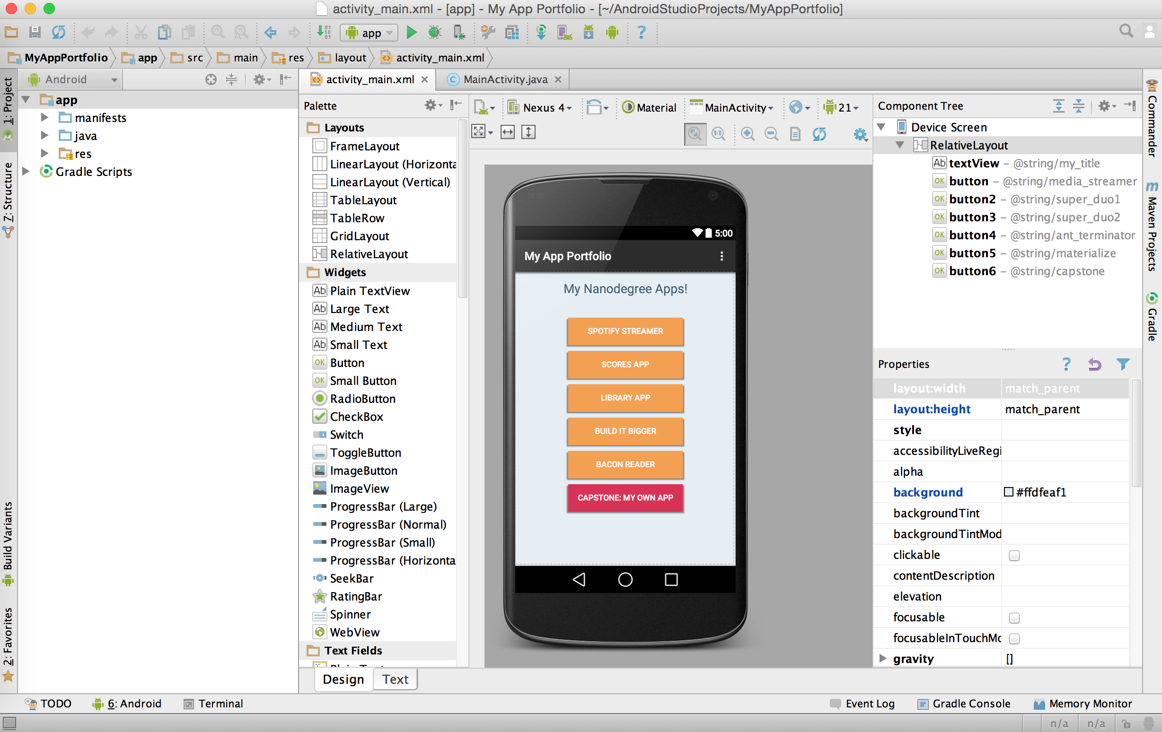The height and width of the screenshot is (732, 1162).
Task: Click the Search Everywhere magnifier icon
Action: pyautogui.click(x=1126, y=31)
